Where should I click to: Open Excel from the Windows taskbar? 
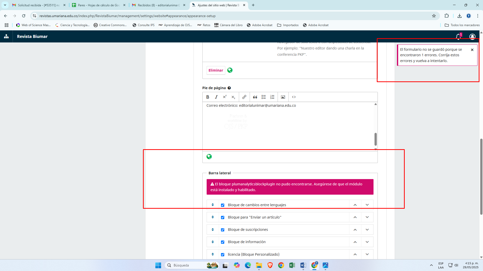[292, 265]
